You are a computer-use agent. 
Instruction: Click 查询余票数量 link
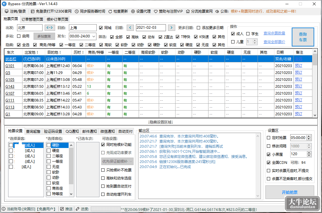[x=274, y=33]
